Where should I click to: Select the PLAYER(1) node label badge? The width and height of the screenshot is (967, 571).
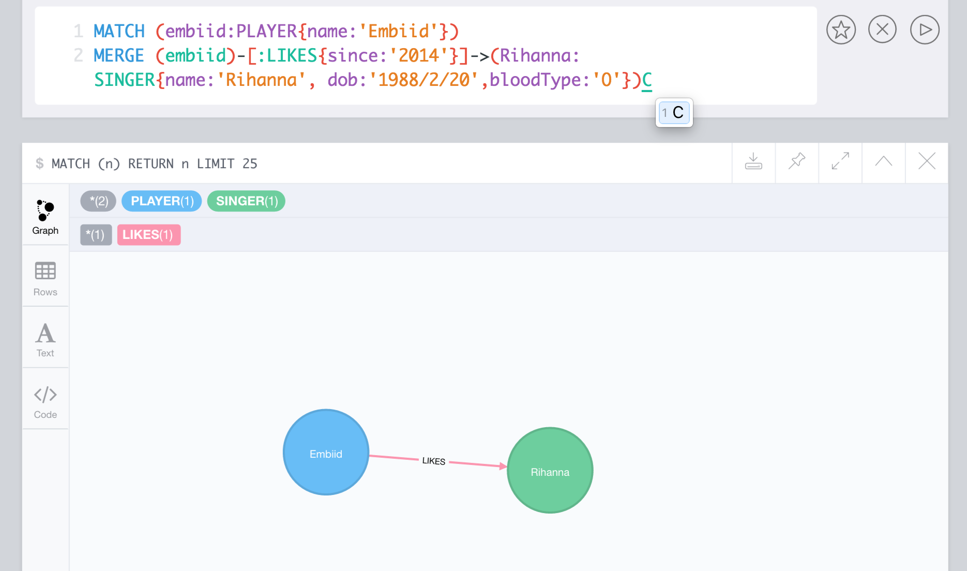[162, 201]
